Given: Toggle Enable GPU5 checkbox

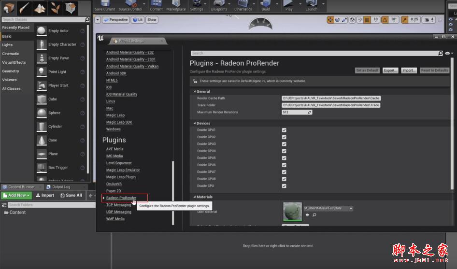Looking at the screenshot, I should [284, 158].
